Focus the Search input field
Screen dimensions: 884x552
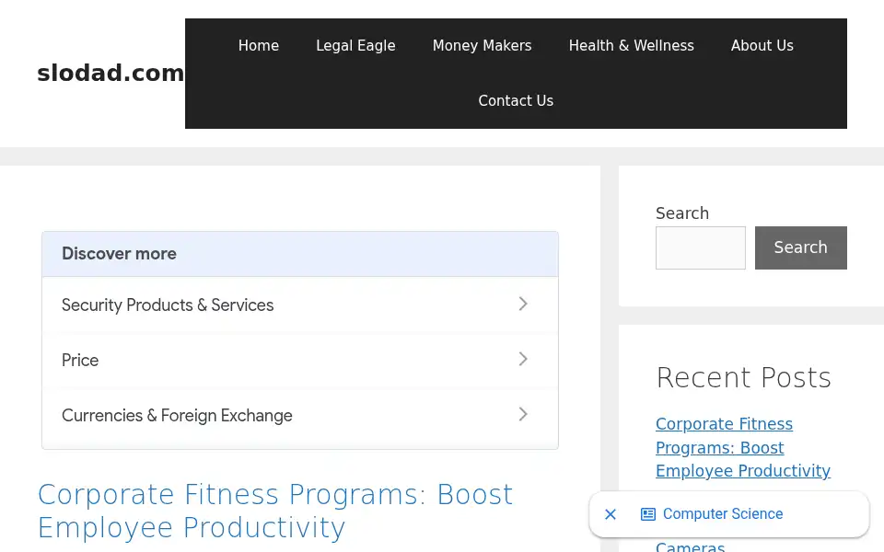pos(700,247)
